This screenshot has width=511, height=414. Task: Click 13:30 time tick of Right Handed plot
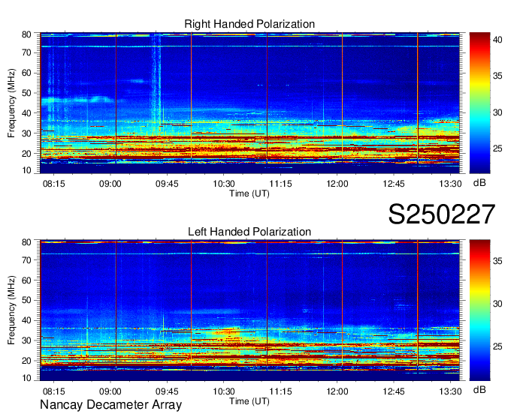[x=450, y=184]
